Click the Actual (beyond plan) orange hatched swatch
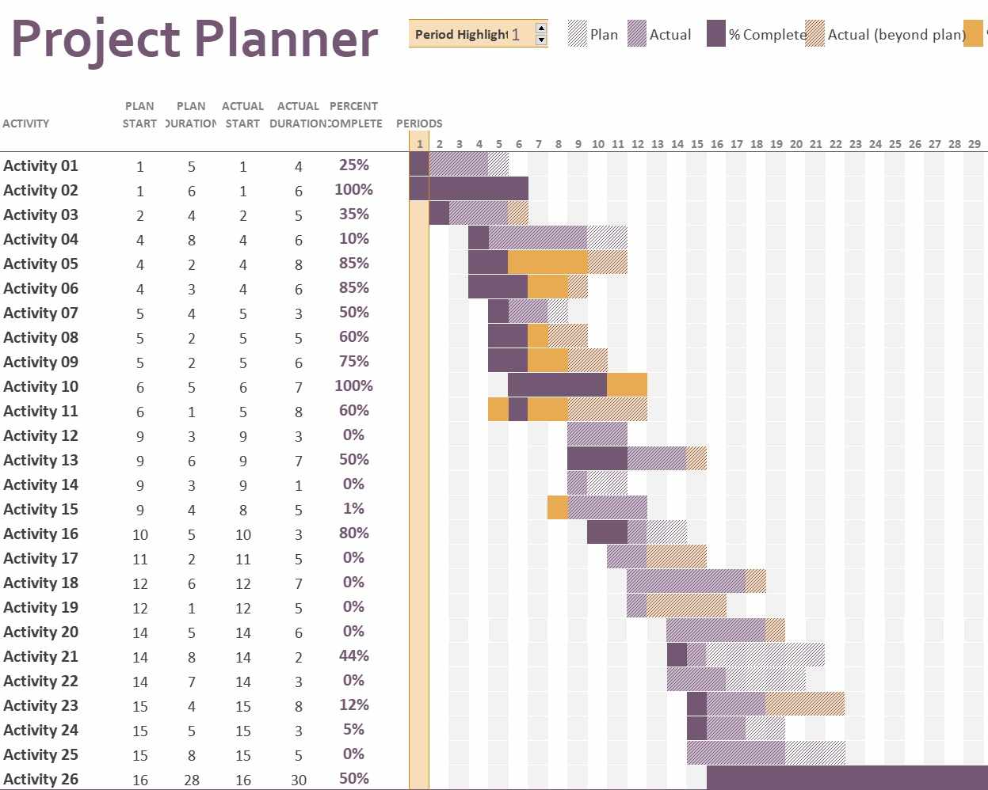 814,34
